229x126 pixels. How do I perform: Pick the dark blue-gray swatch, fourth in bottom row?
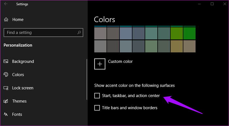tap(138, 46)
